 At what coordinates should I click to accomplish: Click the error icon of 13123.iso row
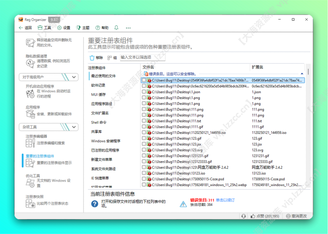149,173
